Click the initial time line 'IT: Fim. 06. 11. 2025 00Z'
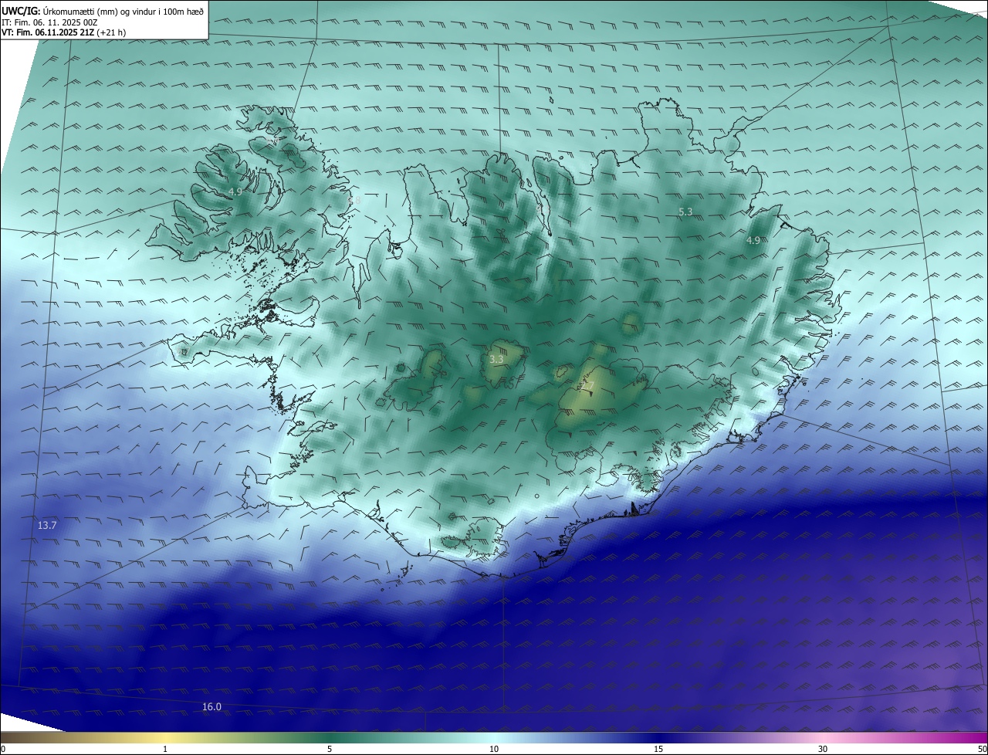 [49, 22]
